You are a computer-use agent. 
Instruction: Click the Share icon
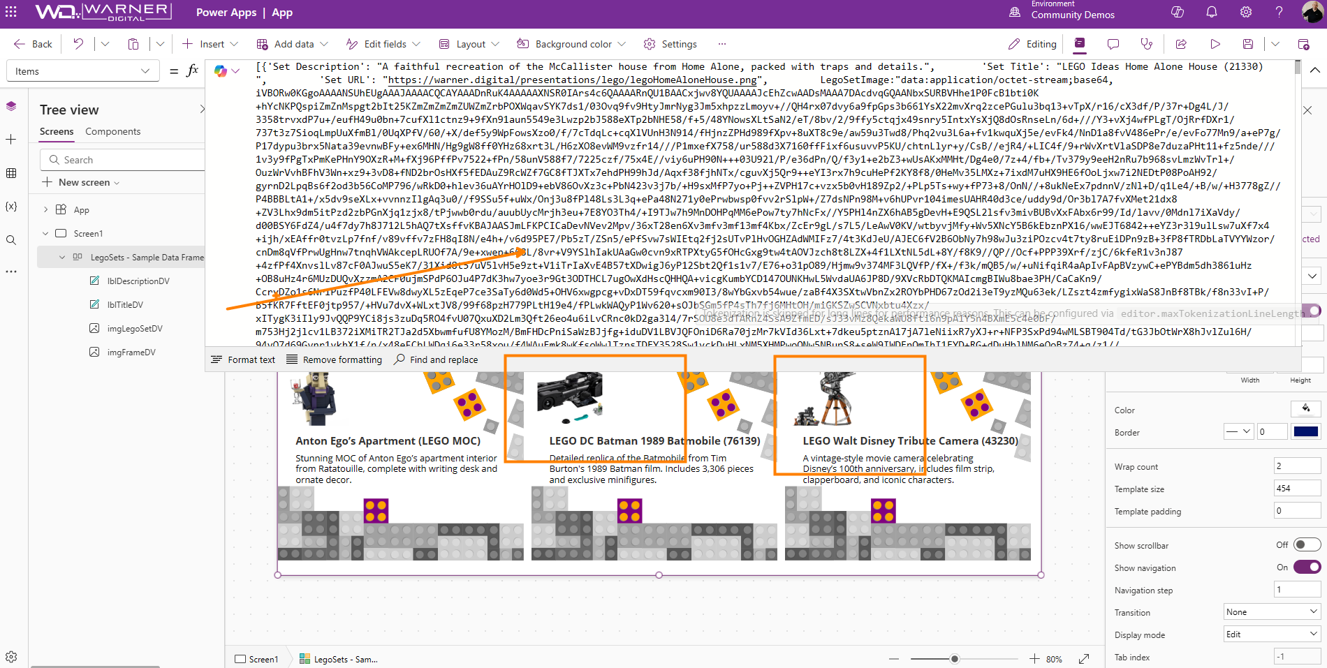click(x=1181, y=44)
